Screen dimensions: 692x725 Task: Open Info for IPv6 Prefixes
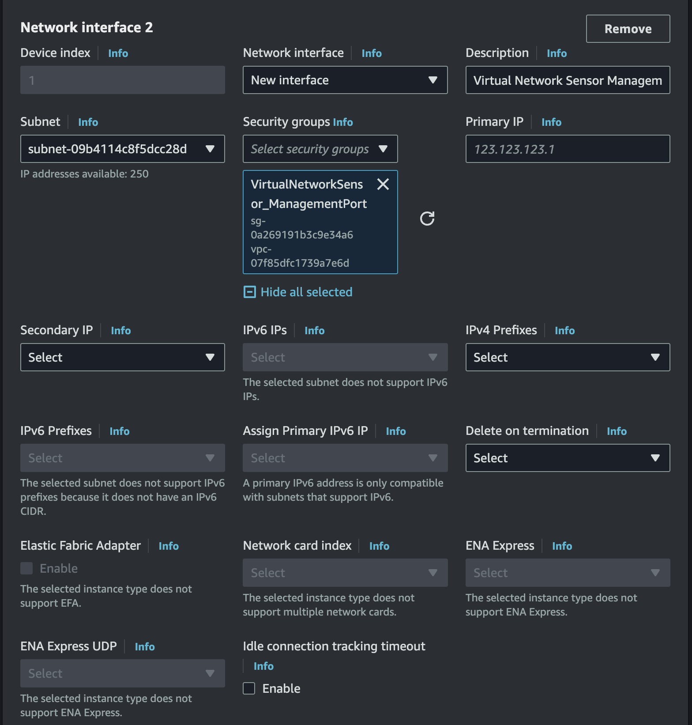pos(119,431)
